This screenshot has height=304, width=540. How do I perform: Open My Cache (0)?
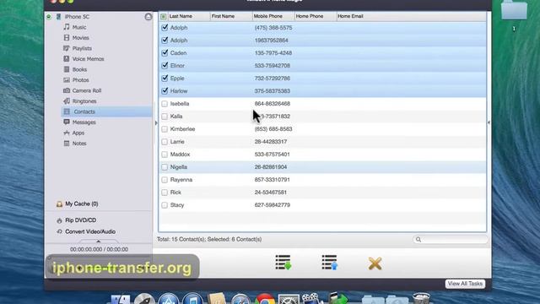(x=82, y=204)
